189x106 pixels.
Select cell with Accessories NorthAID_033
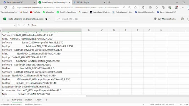pos(42,90)
